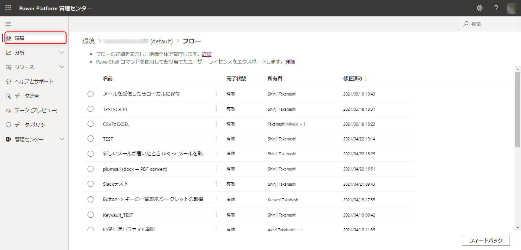Open more options for Button -> キーの一覧表示 flow

[x=216, y=199]
